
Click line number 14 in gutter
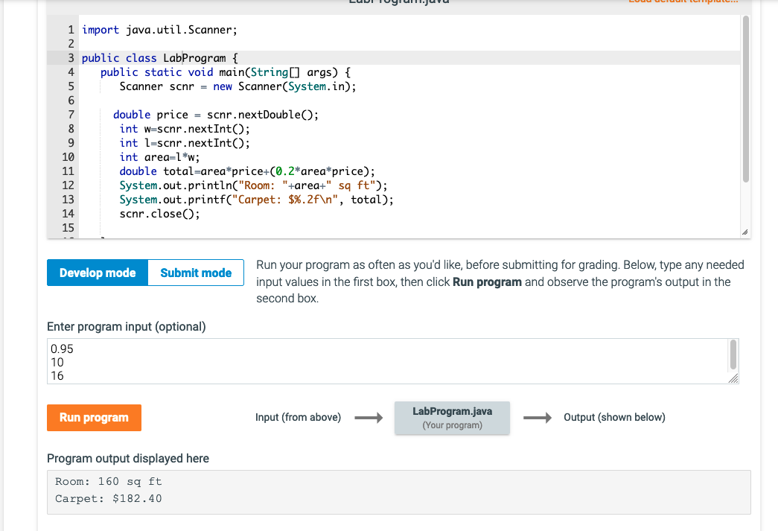click(x=68, y=214)
